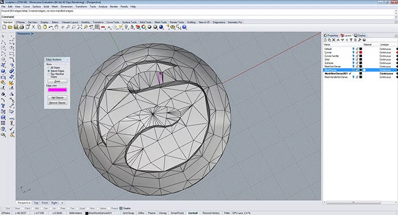Viewport: 398px width, 215px height.
Task: Click the Open file folder icon
Action: click(10, 27)
